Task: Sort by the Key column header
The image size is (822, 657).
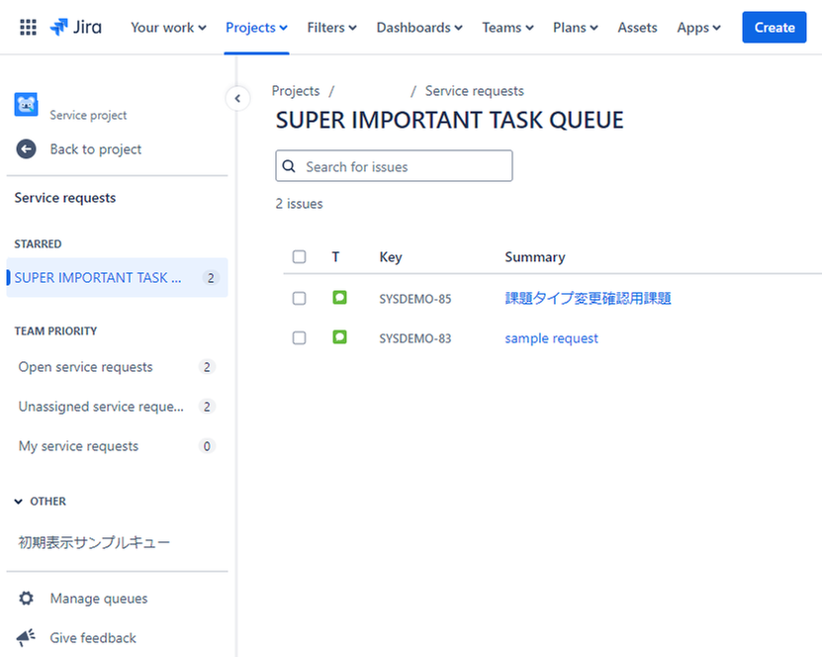Action: coord(391,257)
